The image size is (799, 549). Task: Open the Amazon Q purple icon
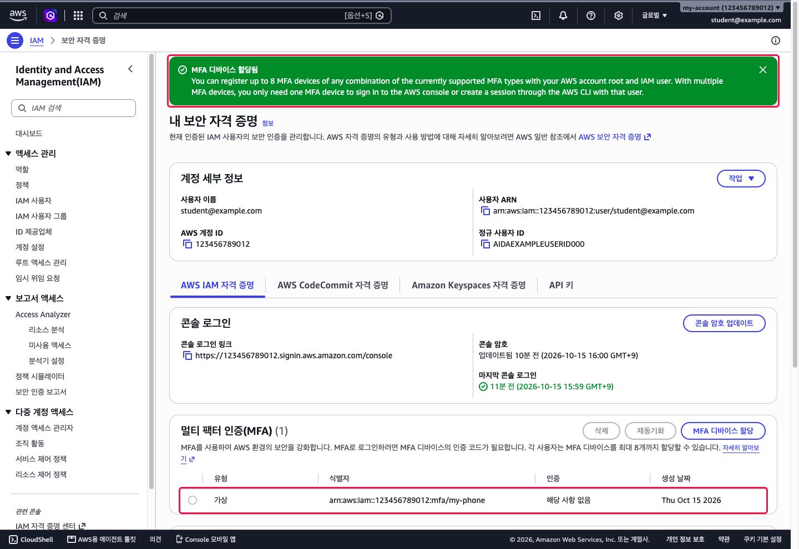pos(50,16)
